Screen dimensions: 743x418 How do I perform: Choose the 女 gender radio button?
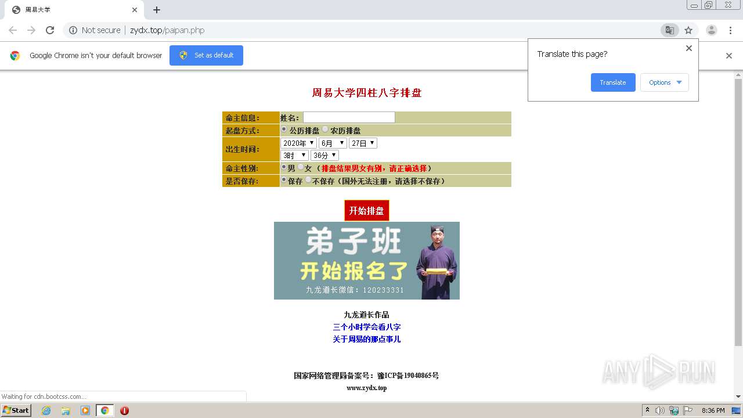301,167
